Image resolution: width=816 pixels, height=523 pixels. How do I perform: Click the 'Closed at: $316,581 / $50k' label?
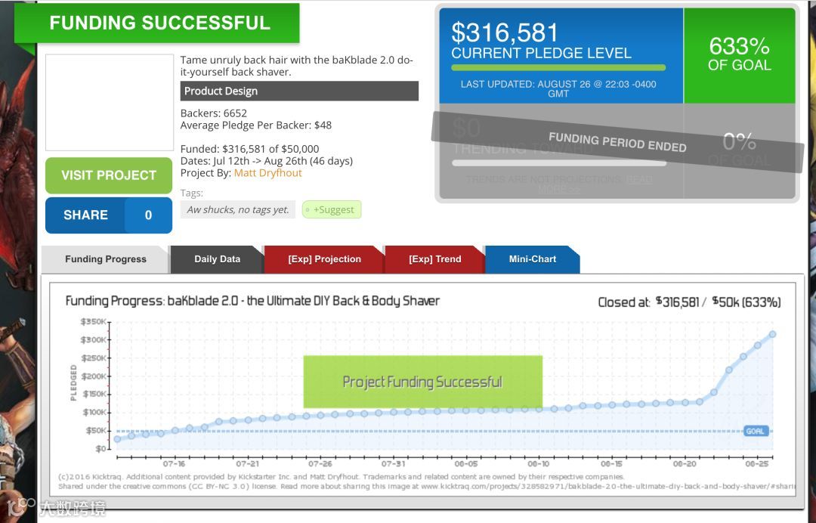tap(689, 302)
